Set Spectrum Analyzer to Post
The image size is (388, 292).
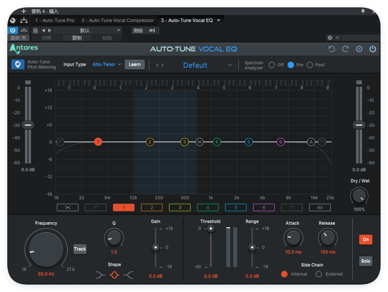pyautogui.click(x=310, y=65)
